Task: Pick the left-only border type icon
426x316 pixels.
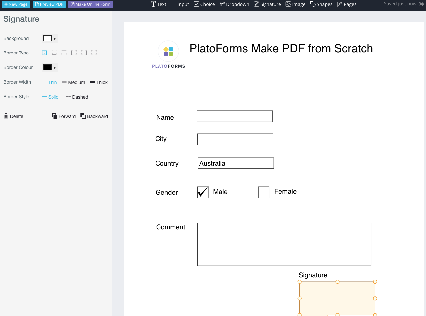Action: pos(74,53)
